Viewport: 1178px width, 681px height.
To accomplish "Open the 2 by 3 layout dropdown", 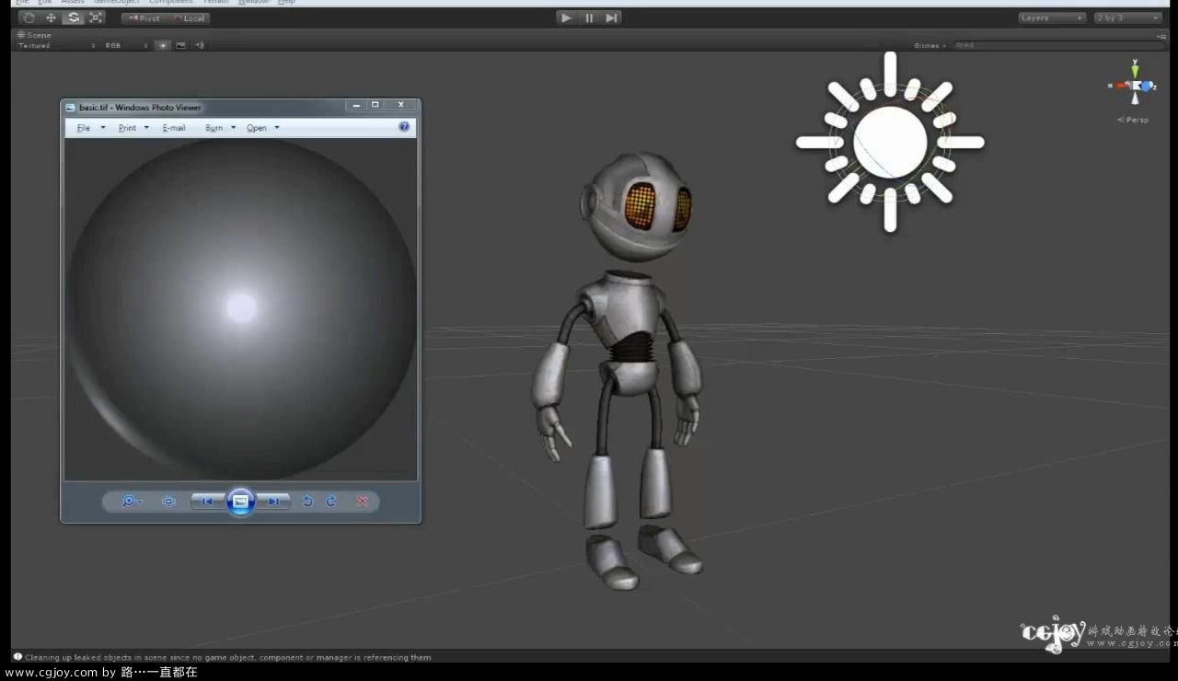I will click(x=1127, y=17).
